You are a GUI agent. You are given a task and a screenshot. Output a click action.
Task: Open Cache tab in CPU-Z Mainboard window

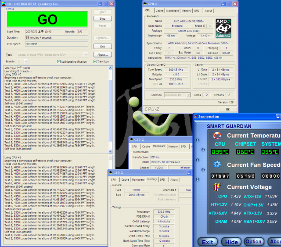146,147
